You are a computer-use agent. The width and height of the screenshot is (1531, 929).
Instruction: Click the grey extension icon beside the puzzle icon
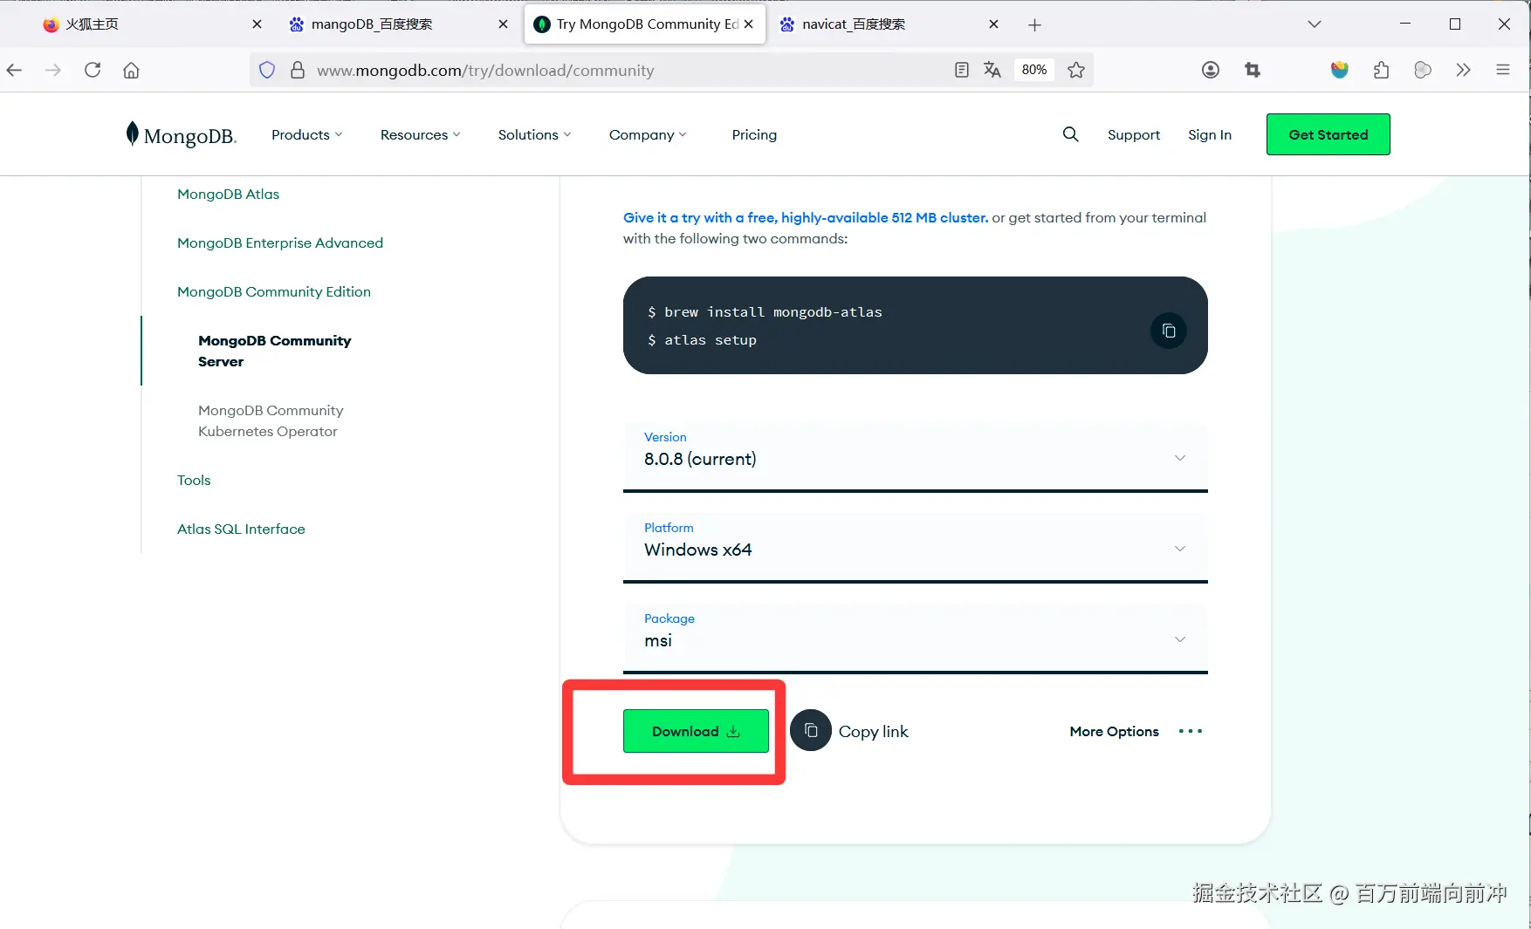(1423, 71)
